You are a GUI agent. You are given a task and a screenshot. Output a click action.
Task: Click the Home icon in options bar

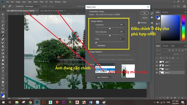pos(4,7)
